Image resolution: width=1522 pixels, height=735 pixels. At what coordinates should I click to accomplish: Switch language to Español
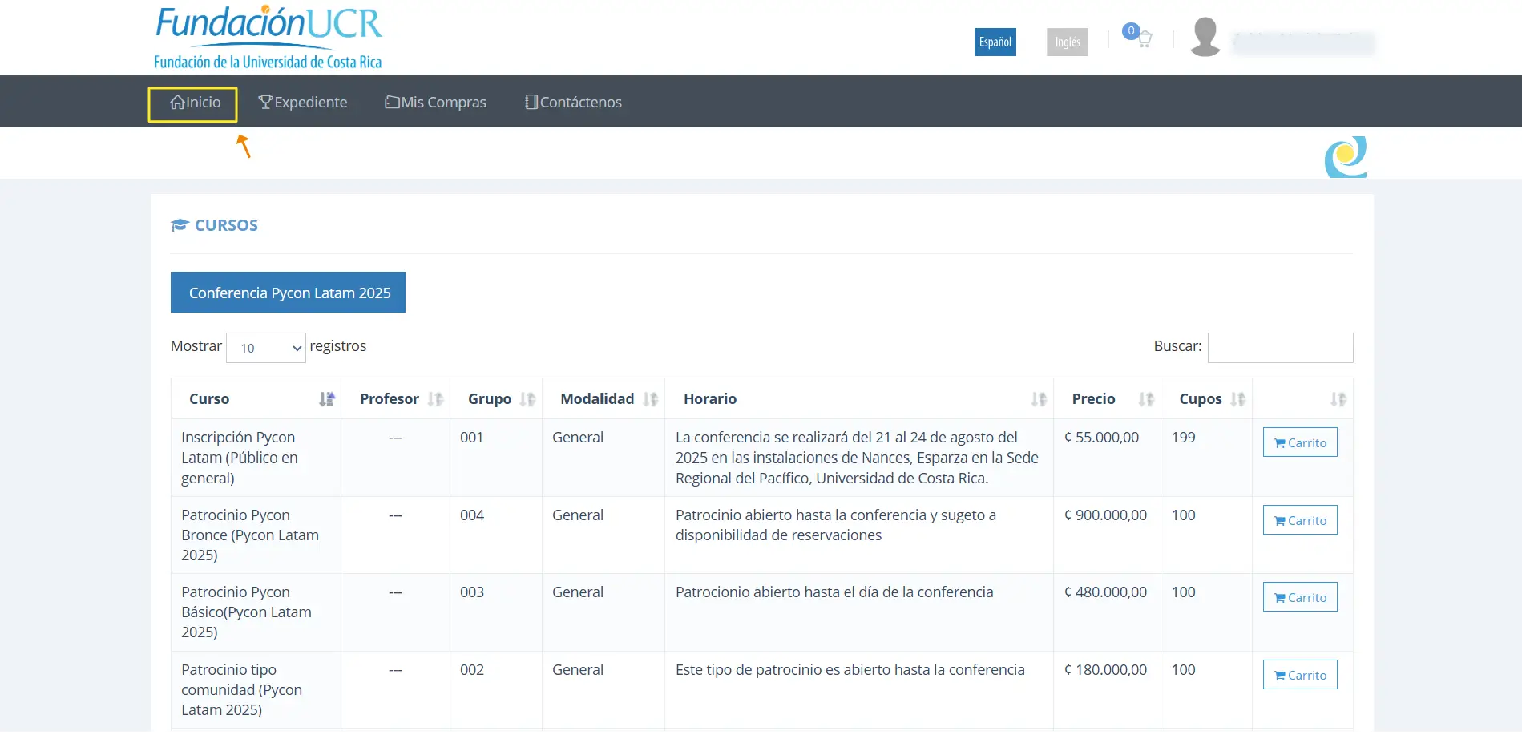click(x=995, y=42)
